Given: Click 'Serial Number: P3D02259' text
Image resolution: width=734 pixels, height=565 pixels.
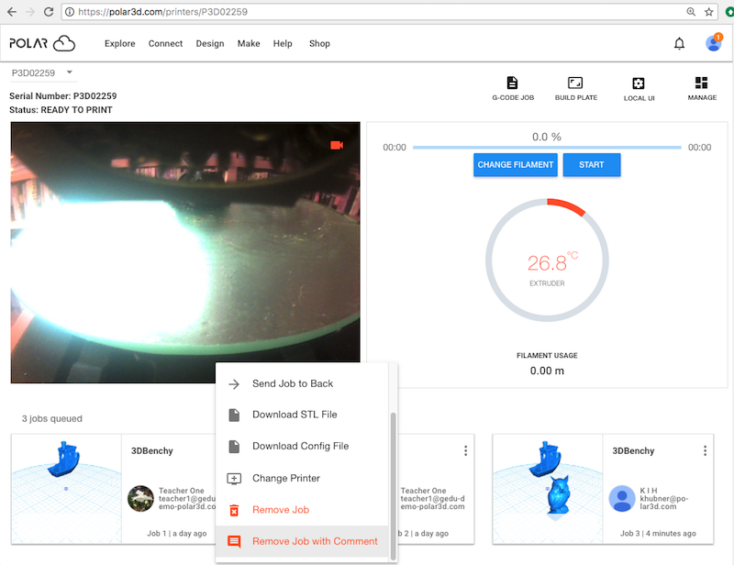Looking at the screenshot, I should coord(62,96).
